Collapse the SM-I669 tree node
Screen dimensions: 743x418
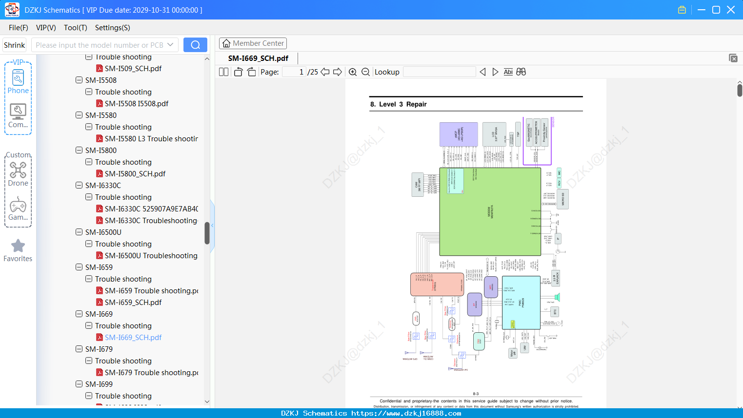[x=79, y=314]
